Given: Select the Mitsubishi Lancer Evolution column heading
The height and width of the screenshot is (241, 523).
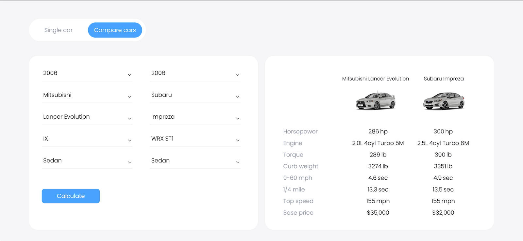Looking at the screenshot, I should coord(375,79).
